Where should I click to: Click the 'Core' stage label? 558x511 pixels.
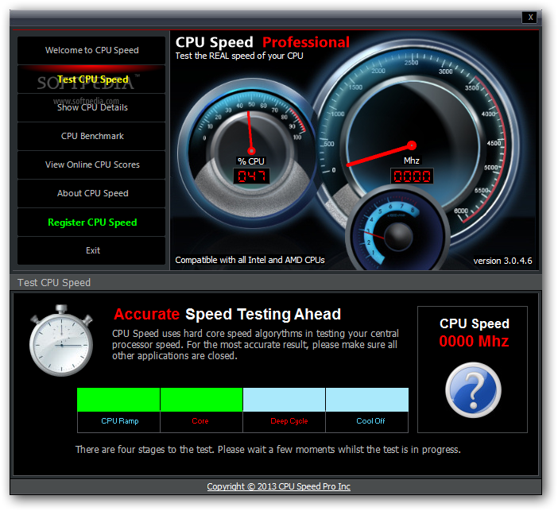click(x=200, y=421)
